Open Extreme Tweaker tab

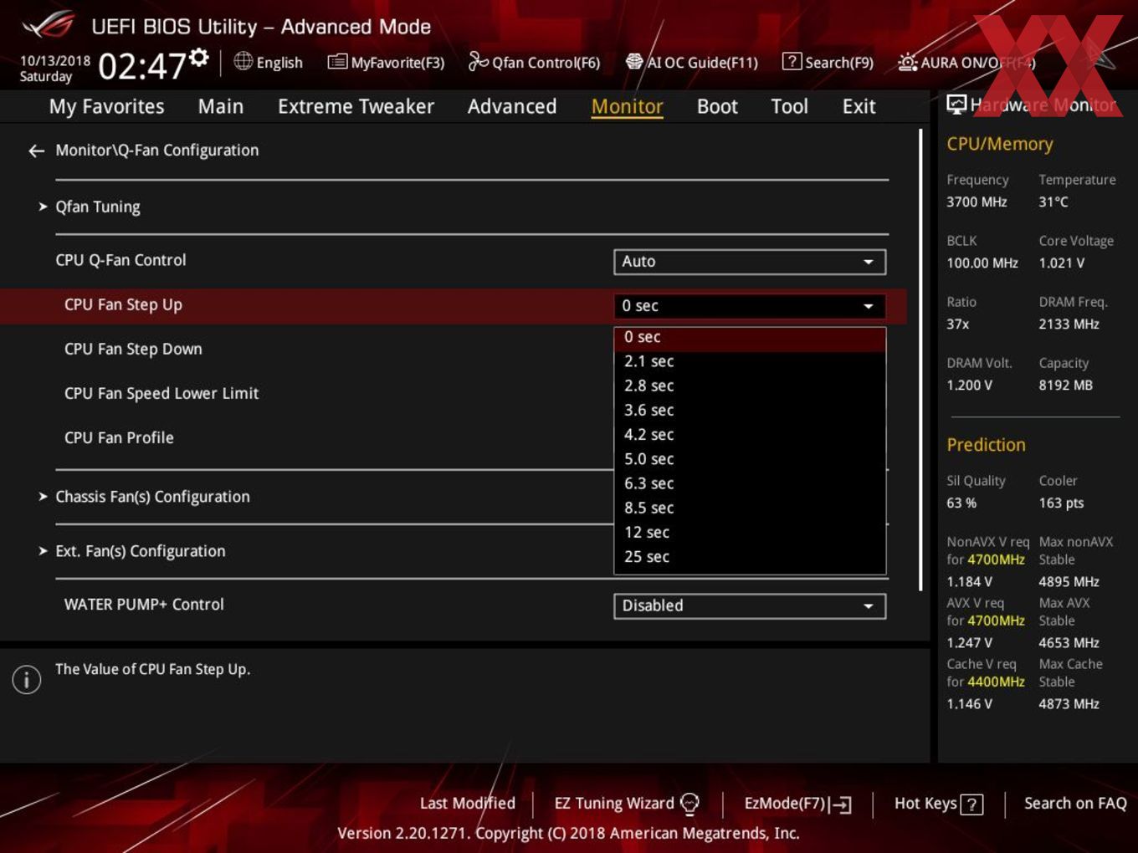pyautogui.click(x=356, y=106)
